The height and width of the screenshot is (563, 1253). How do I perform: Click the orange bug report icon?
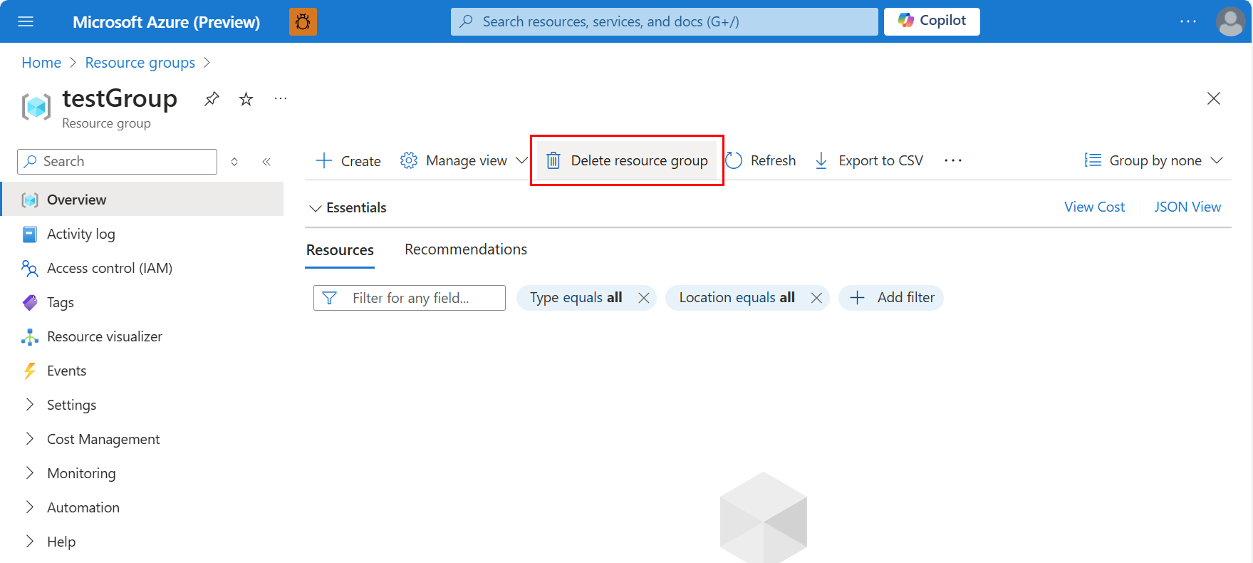303,22
